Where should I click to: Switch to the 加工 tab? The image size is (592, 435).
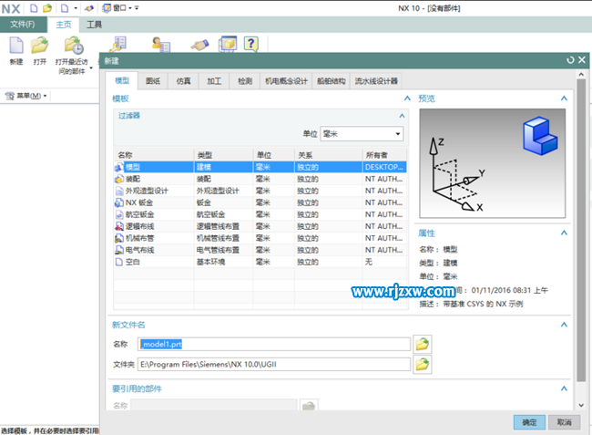214,81
